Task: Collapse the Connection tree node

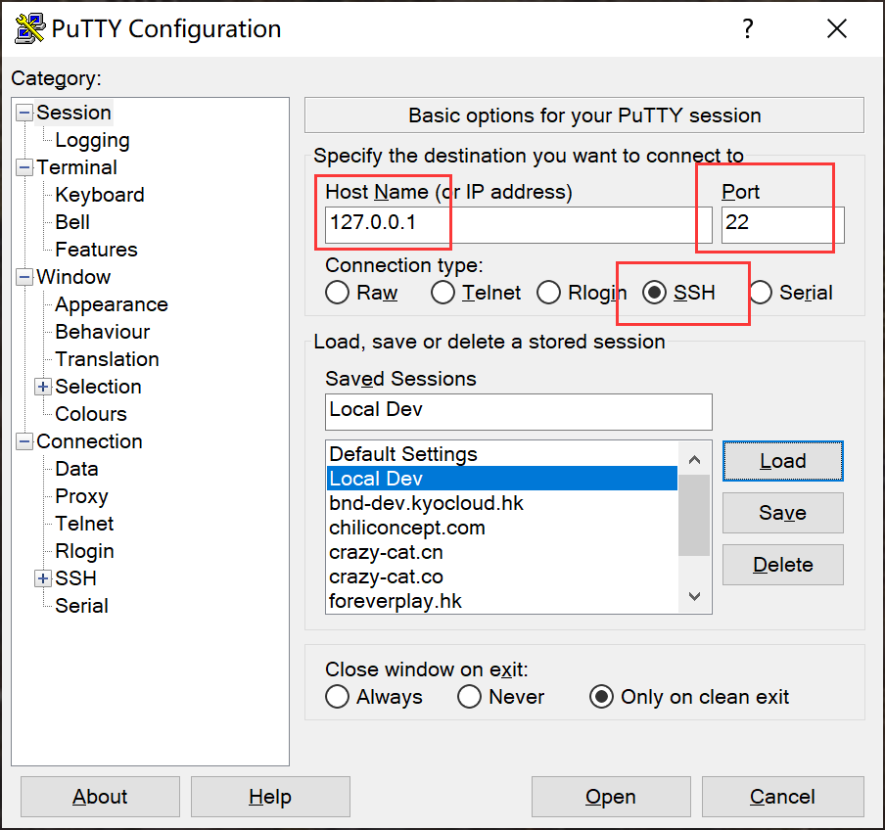Action: (24, 441)
